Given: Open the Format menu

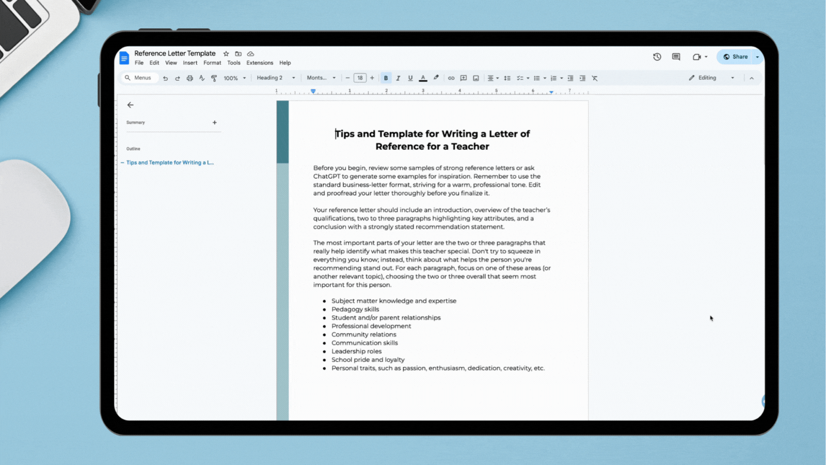Looking at the screenshot, I should tap(212, 63).
